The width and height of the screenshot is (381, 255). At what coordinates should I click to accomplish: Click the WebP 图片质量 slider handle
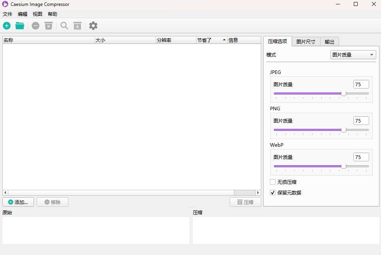[343, 166]
